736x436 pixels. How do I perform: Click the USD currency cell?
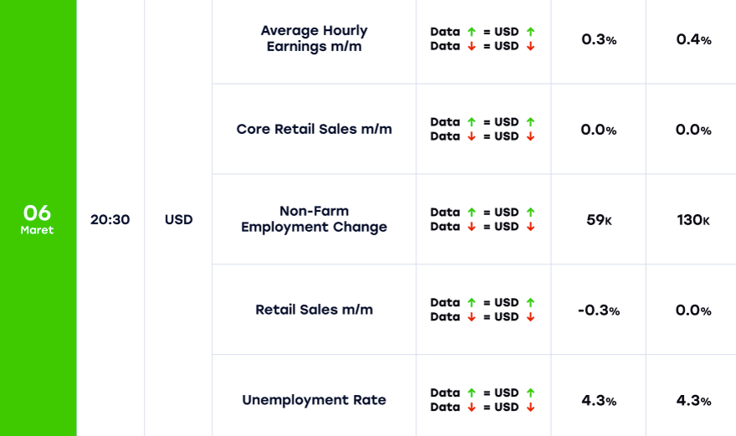178,220
